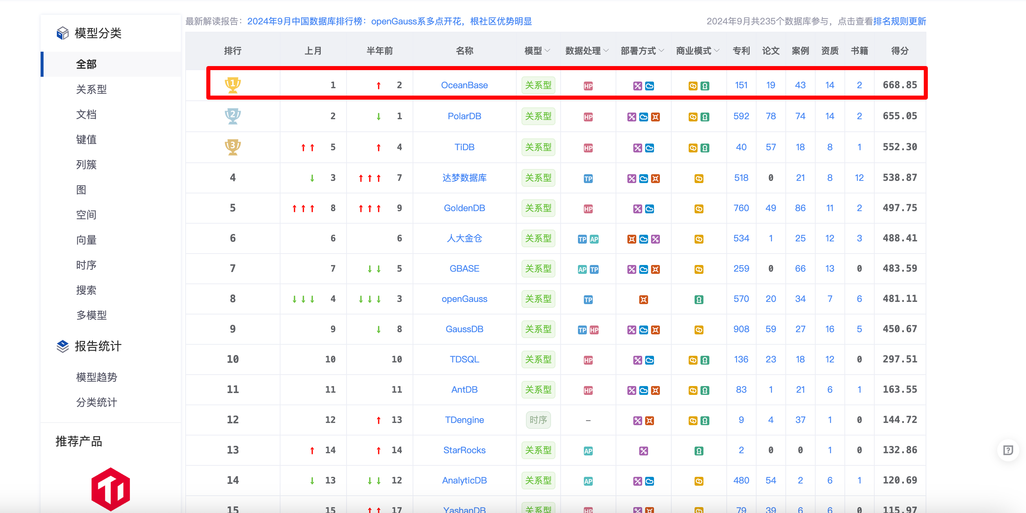Click the 模型分类 cube icon
The image size is (1026, 513).
(62, 33)
